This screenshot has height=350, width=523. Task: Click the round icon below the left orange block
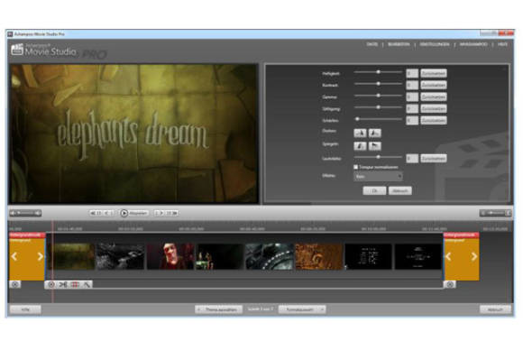click(x=14, y=284)
